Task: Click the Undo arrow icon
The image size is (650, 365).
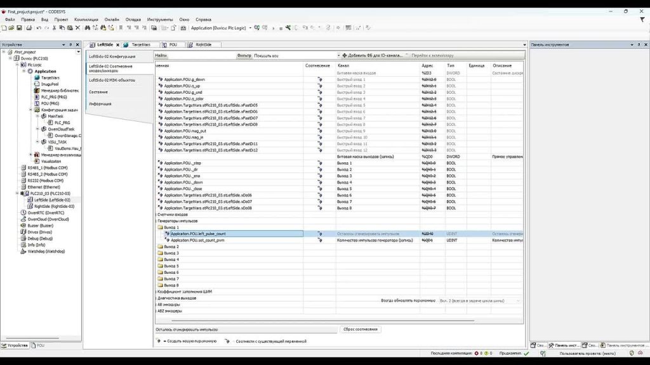Action: (x=39, y=28)
